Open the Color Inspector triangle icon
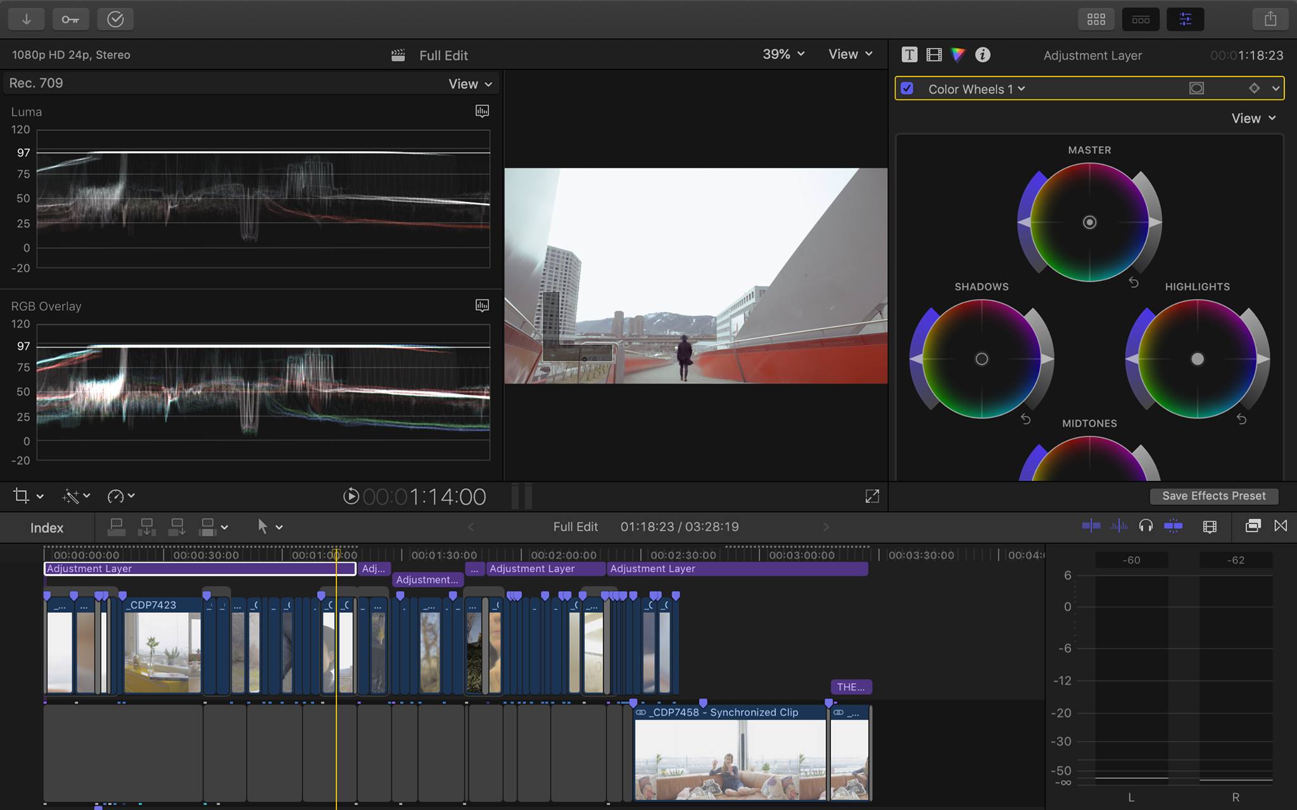This screenshot has width=1297, height=810. click(x=958, y=55)
